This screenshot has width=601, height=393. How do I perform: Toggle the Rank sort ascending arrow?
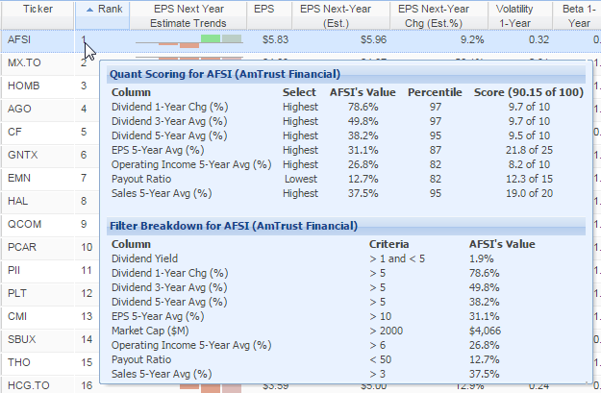coord(89,10)
